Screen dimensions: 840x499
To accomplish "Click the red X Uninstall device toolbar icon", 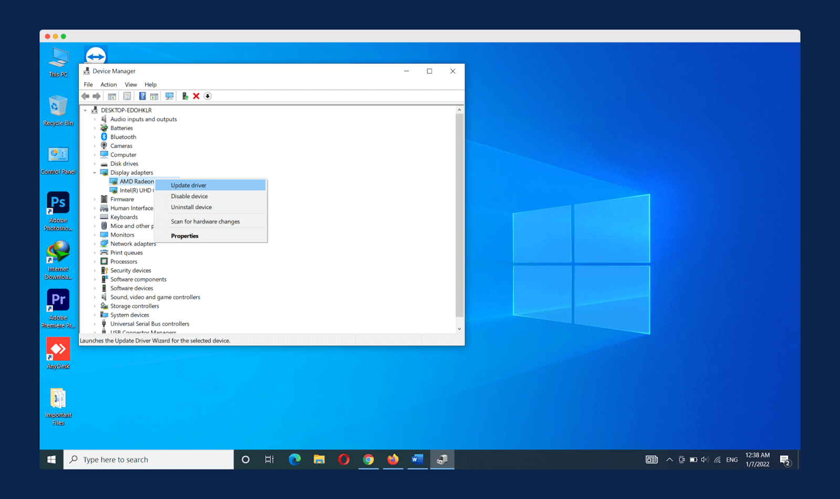I will (196, 96).
